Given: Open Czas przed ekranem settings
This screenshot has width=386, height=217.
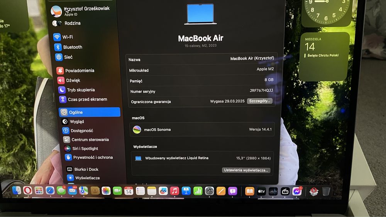Looking at the screenshot, I should coord(83,99).
